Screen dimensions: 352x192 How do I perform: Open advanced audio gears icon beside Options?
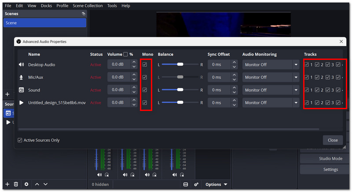[x=196, y=185]
